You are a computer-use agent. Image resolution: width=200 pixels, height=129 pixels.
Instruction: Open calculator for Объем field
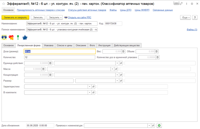[156, 51]
